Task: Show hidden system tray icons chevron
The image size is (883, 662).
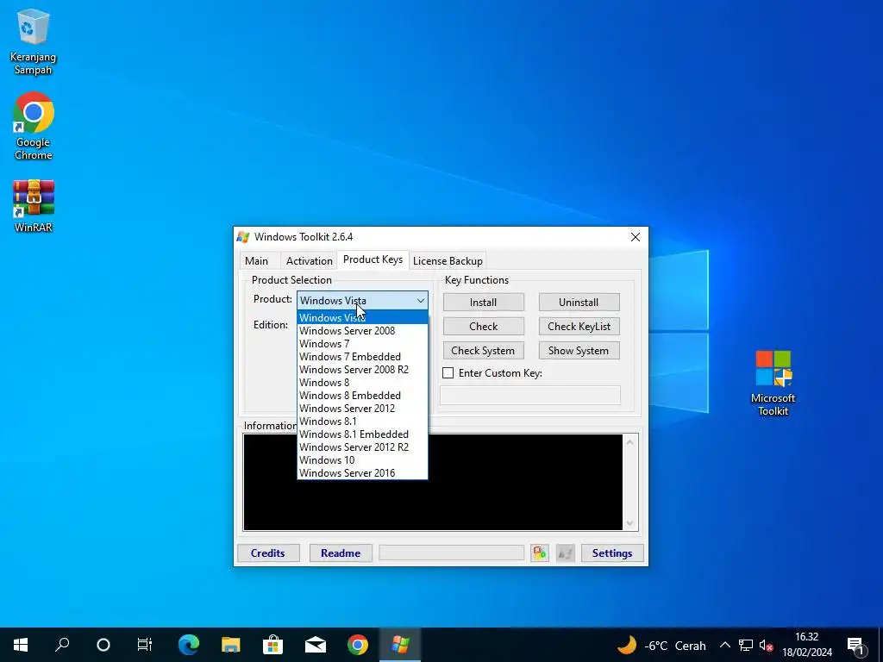Action: [724, 645]
